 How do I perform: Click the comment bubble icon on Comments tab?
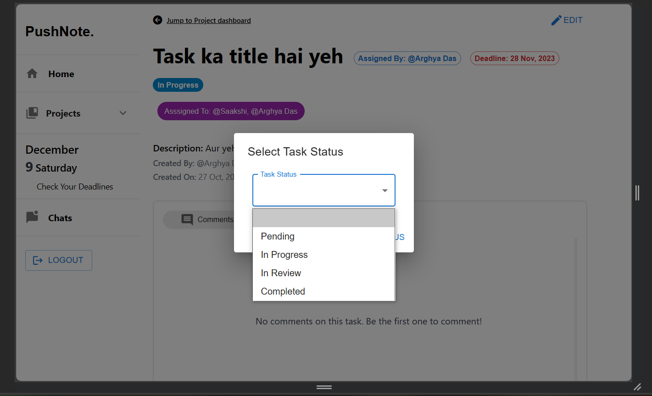[x=187, y=219]
